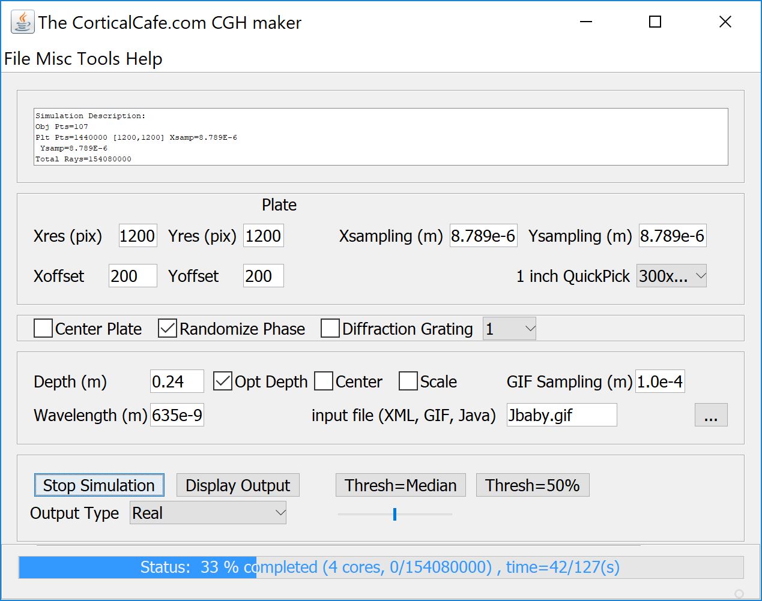Open the Diffraction Grating number dropdown
762x601 pixels.
[509, 329]
